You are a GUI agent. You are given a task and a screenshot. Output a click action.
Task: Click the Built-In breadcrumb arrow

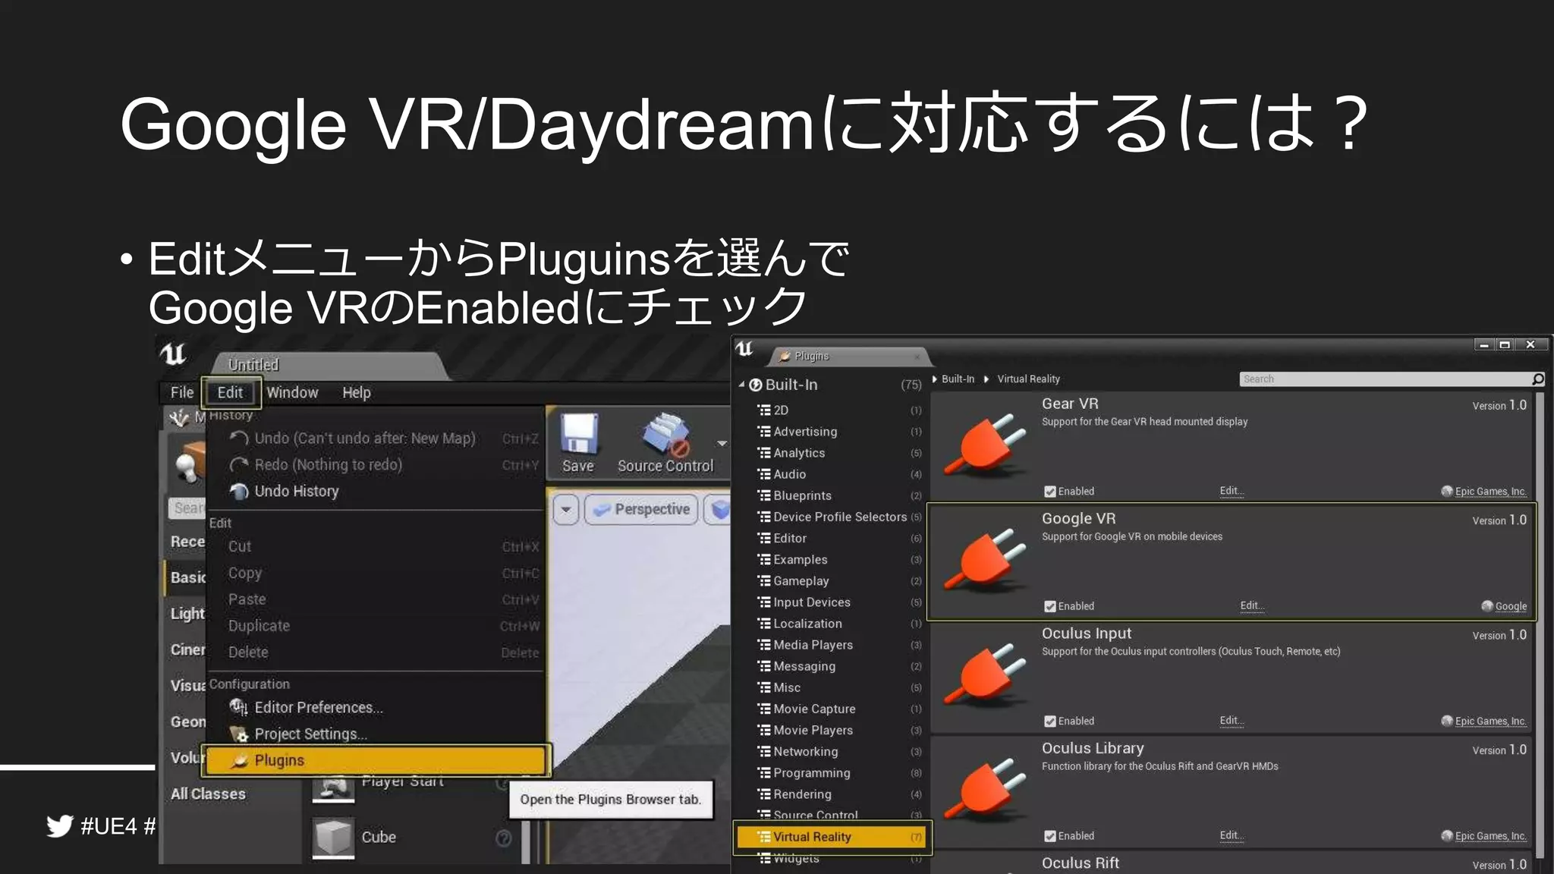[x=935, y=379]
